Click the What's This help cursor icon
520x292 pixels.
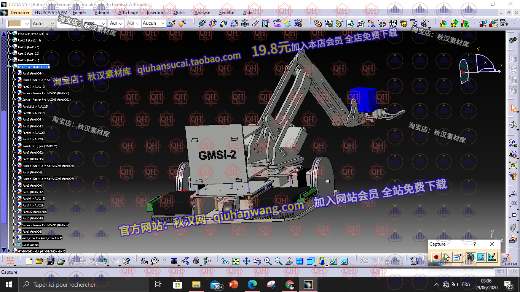(126, 261)
